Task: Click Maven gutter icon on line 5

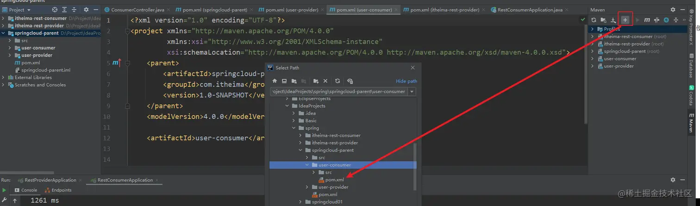Action: (116, 63)
